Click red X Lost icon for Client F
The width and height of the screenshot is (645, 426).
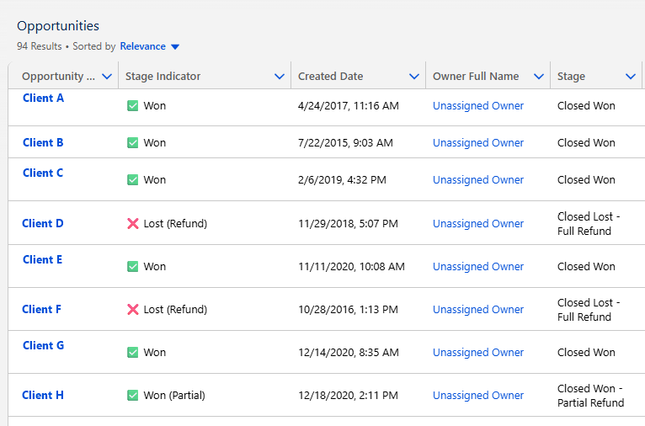pyautogui.click(x=133, y=310)
